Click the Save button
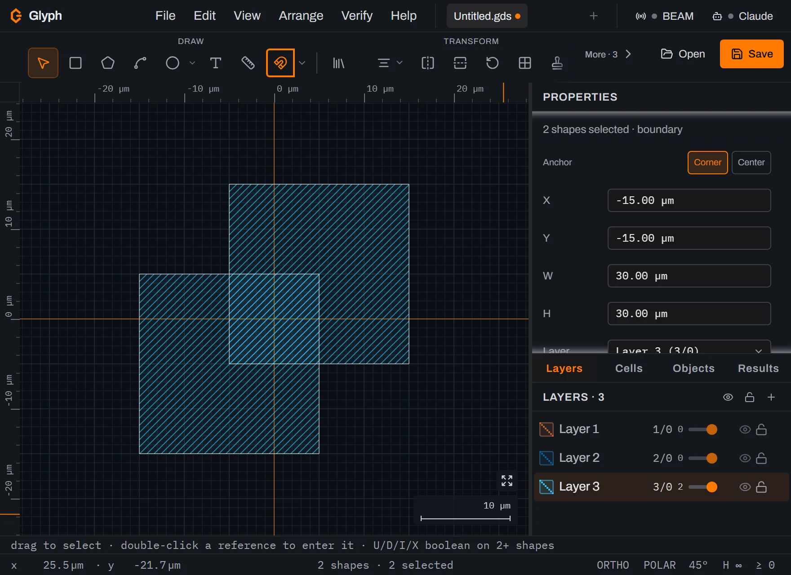 [x=752, y=54]
